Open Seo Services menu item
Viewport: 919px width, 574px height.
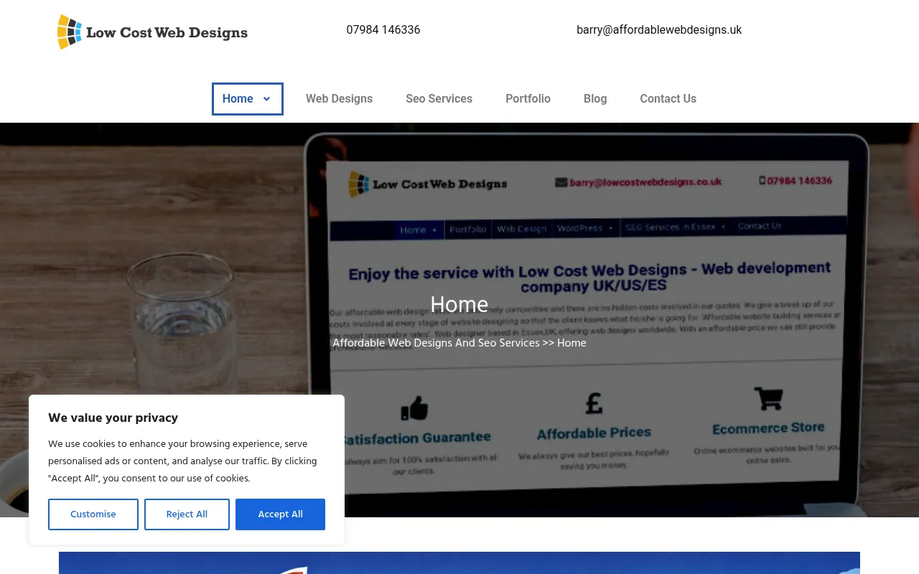pyautogui.click(x=439, y=99)
